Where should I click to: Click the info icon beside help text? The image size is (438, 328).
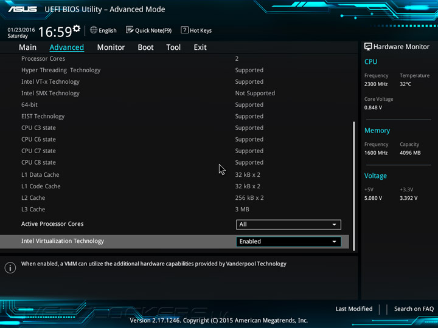coord(10,268)
